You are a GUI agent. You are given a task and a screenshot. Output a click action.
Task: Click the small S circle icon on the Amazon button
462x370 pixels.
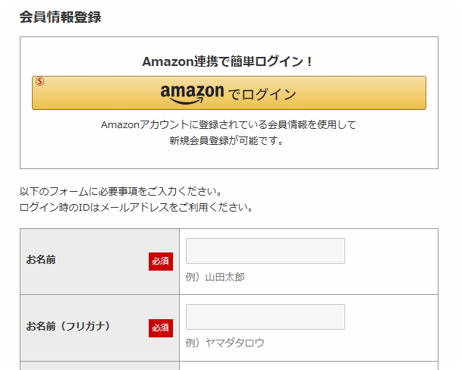[40, 81]
